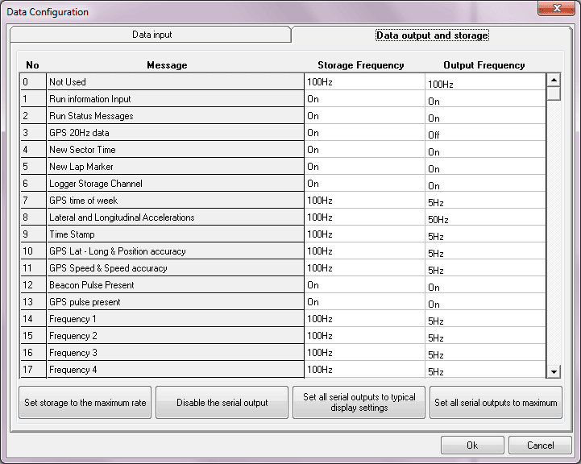Click Output Frequency cell for Frequency 1
The width and height of the screenshot is (581, 464).
484,321
